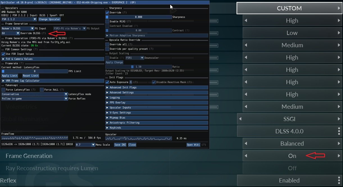343x187 pixels.
Task: Expand the Mipmap Bias section
Action: (x=157, y=118)
